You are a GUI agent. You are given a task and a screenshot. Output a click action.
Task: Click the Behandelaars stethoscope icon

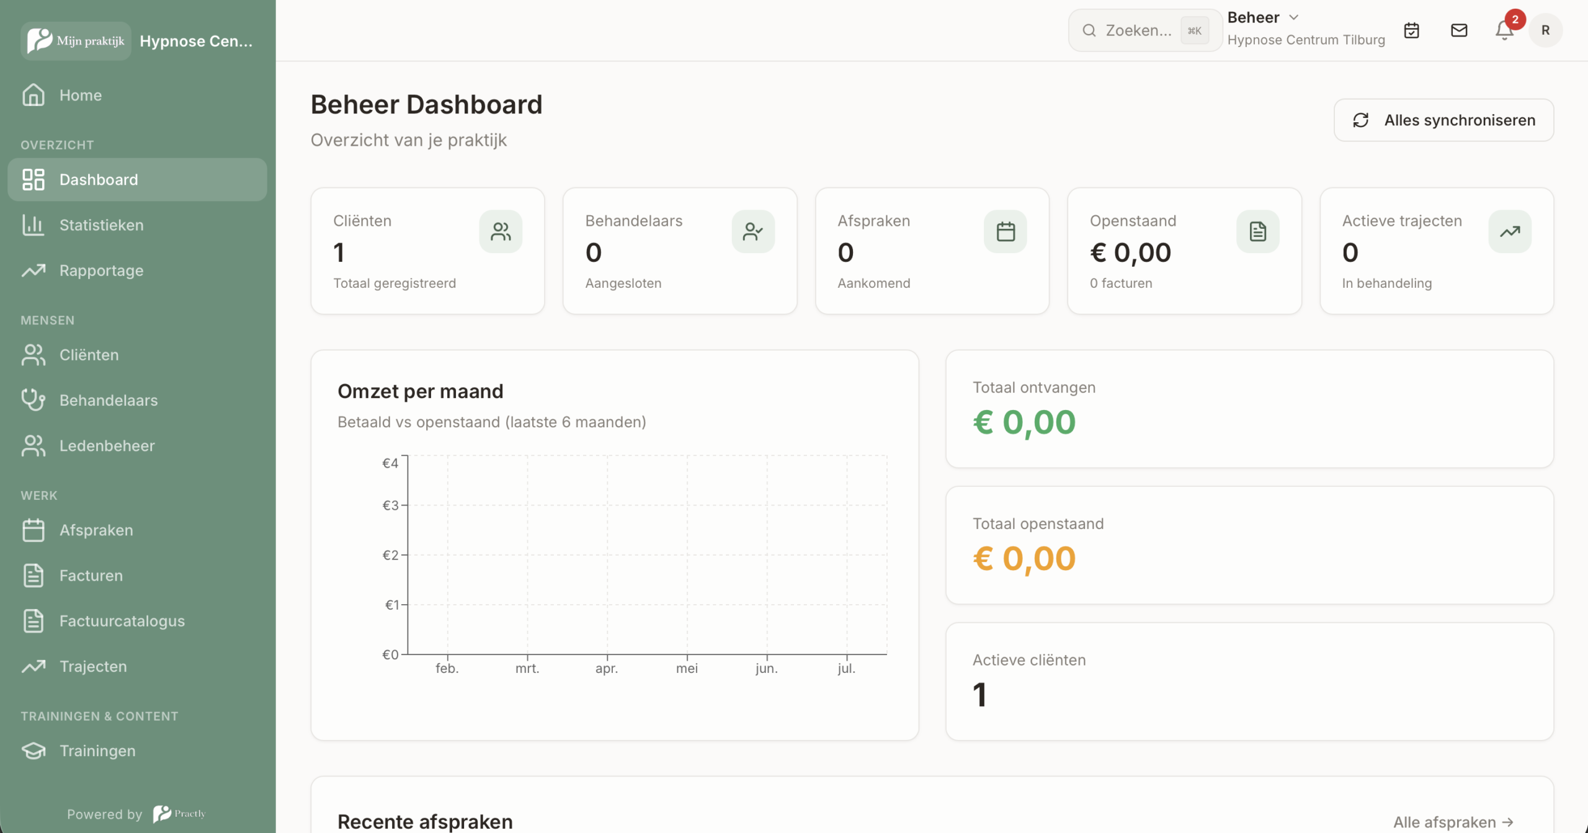33,400
